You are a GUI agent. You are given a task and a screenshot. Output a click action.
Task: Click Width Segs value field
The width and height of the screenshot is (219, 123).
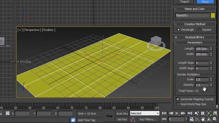coord(202,68)
